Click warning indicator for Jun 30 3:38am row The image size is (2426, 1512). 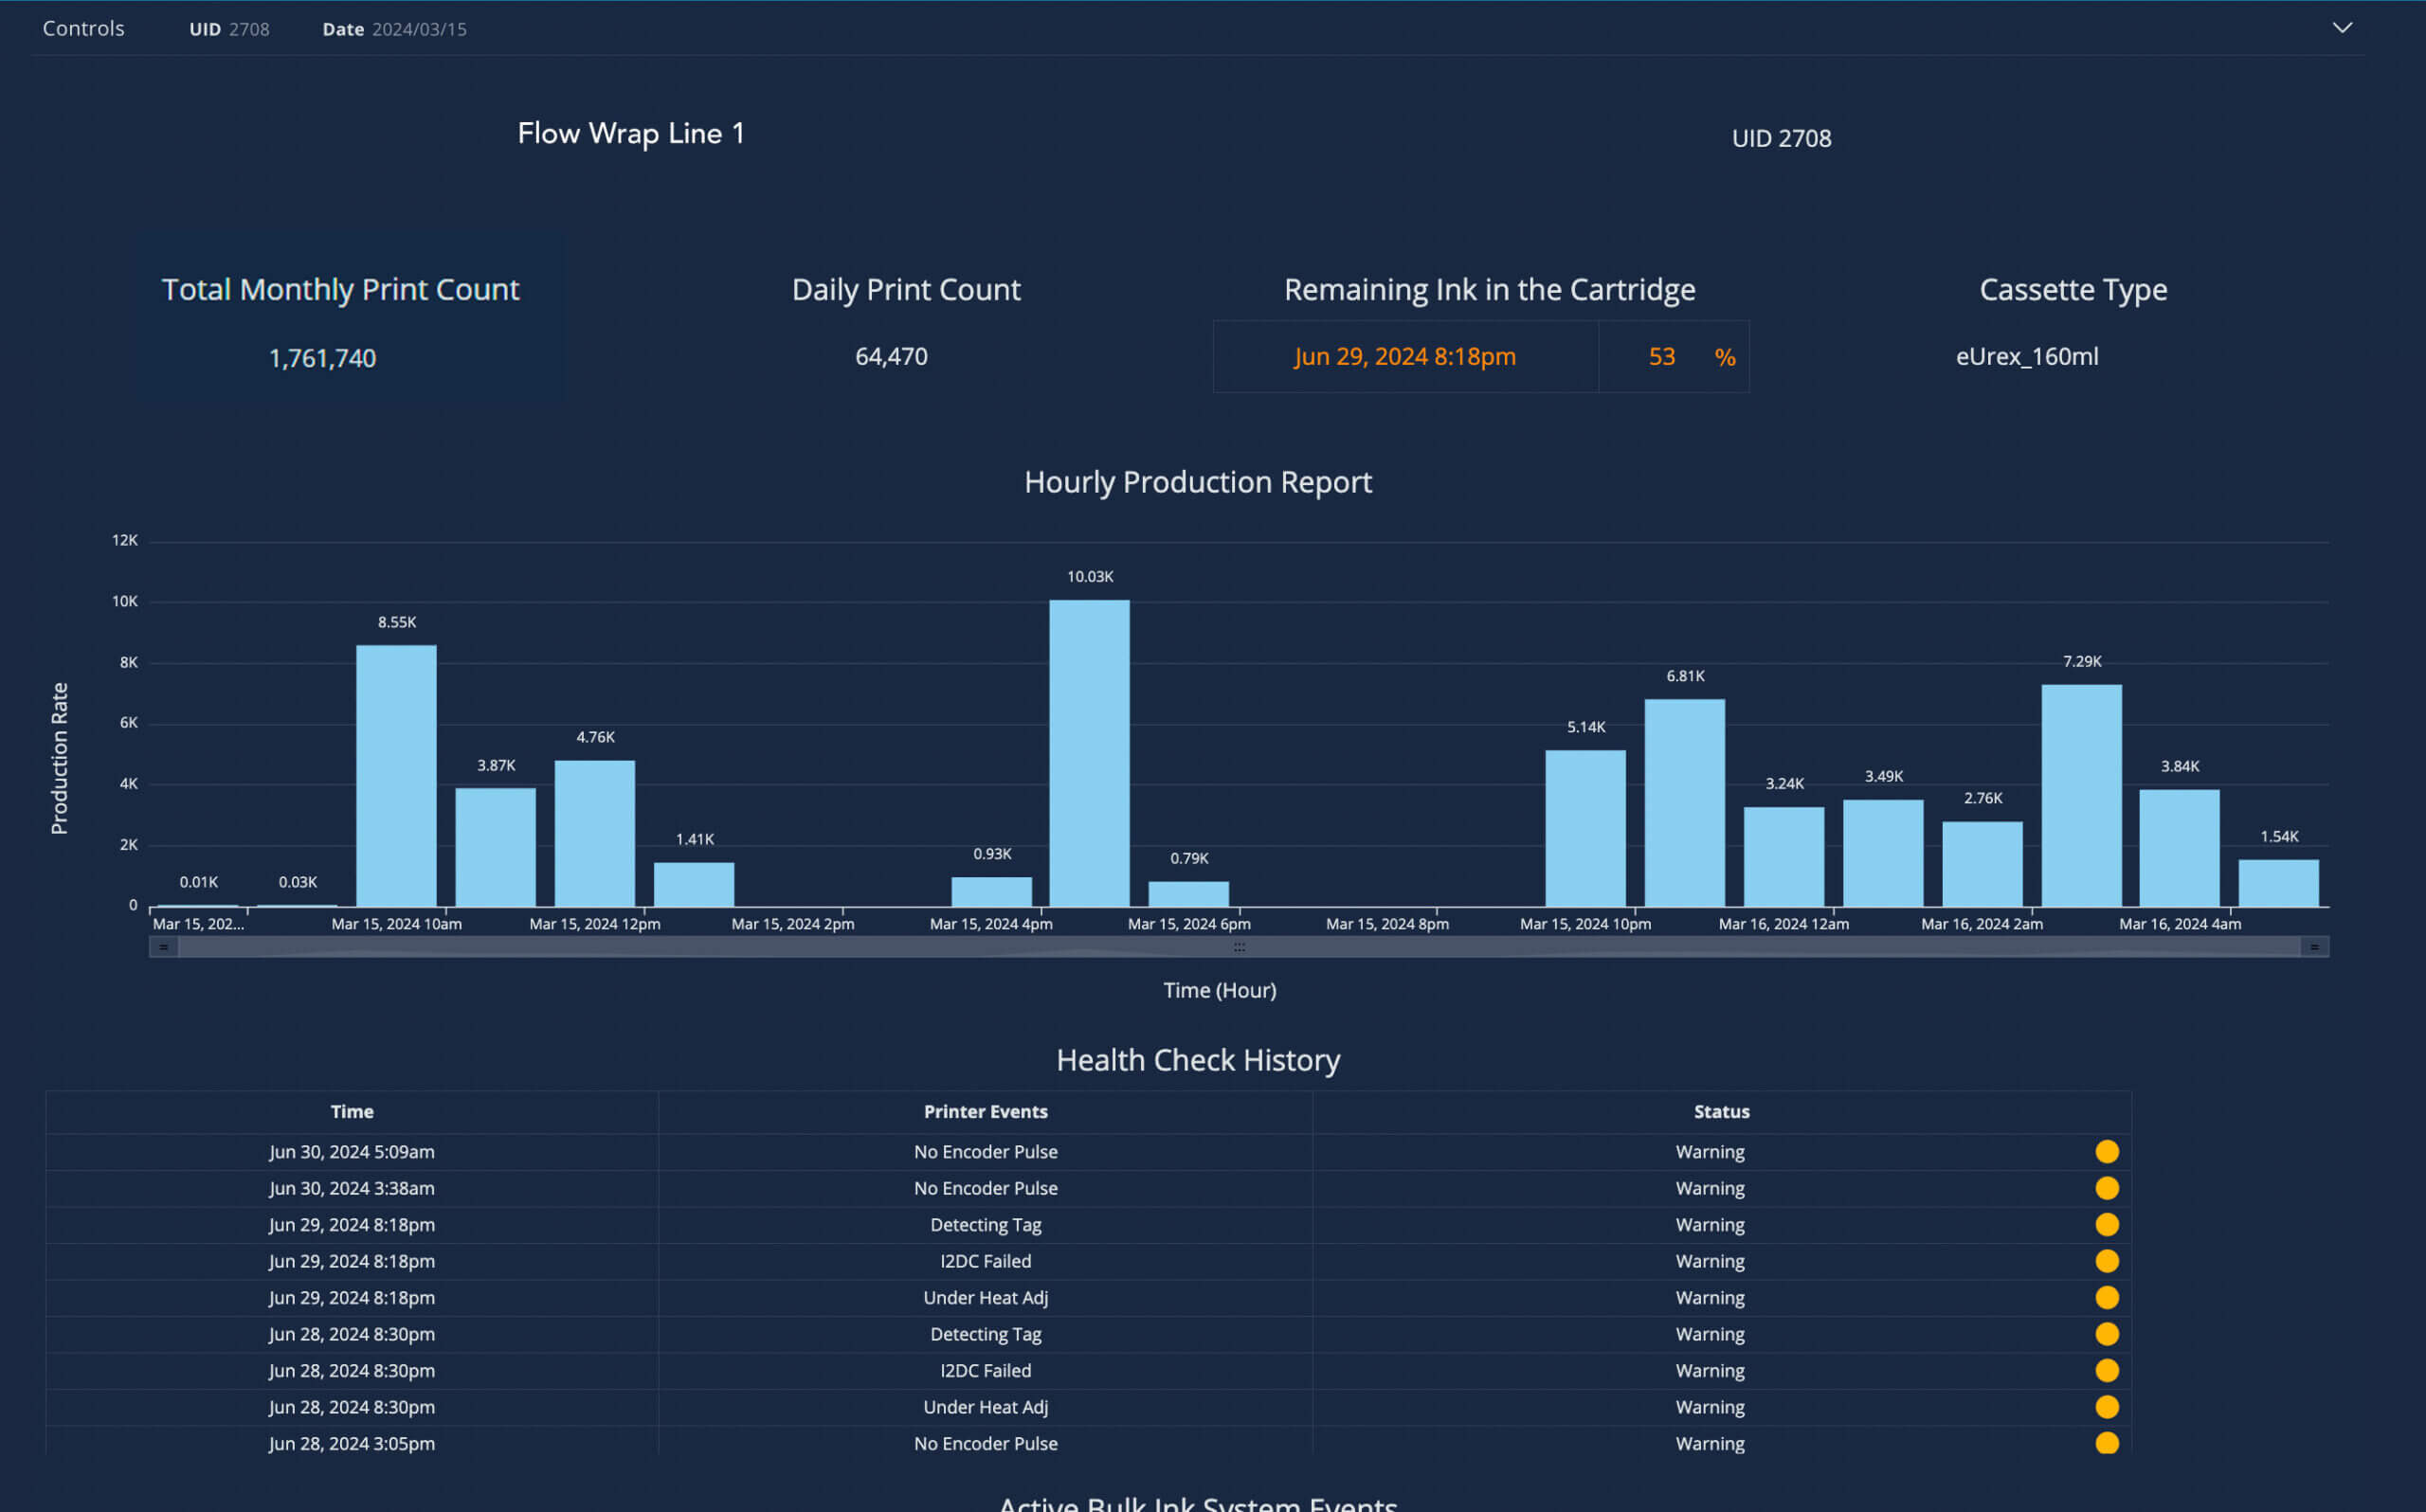2106,1188
